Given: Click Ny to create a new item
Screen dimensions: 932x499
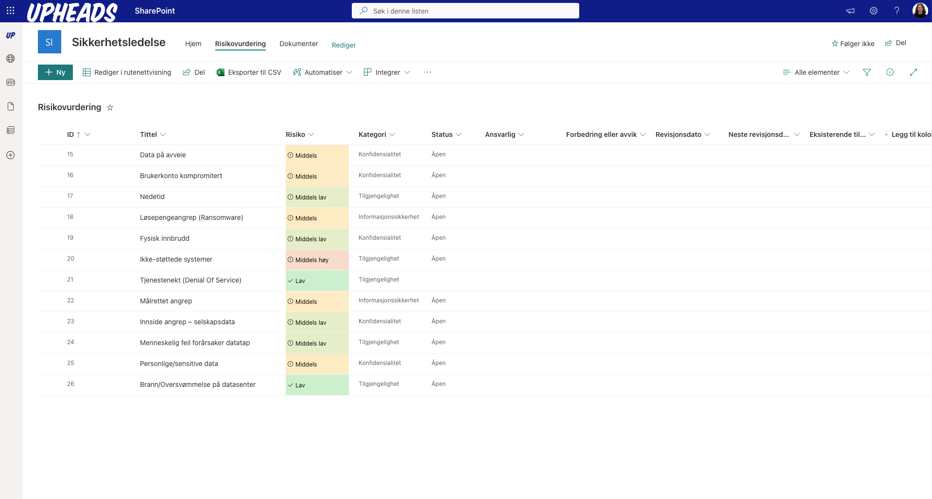Looking at the screenshot, I should click(55, 72).
